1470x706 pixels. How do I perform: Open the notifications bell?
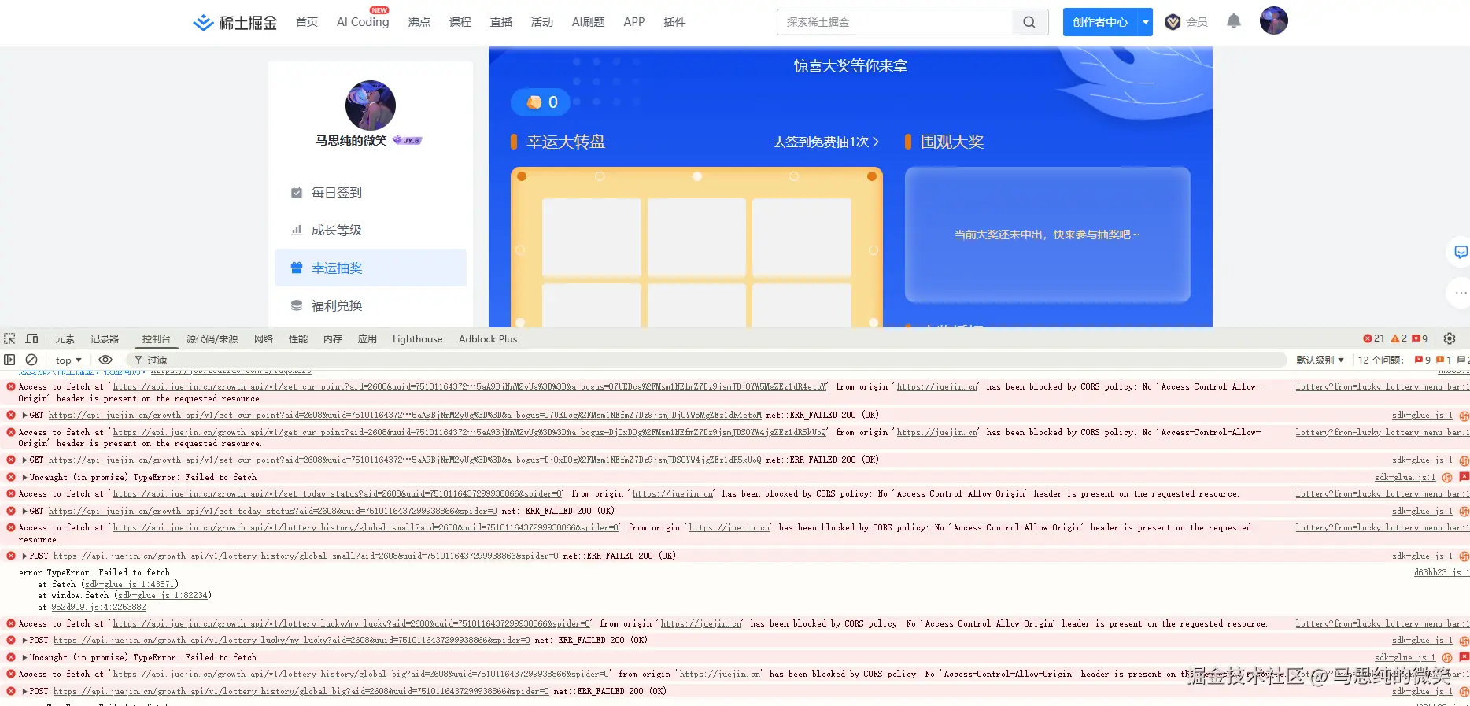(x=1233, y=21)
